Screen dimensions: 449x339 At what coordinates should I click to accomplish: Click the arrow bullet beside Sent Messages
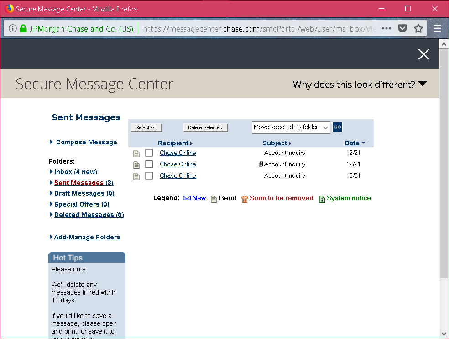pyautogui.click(x=51, y=182)
